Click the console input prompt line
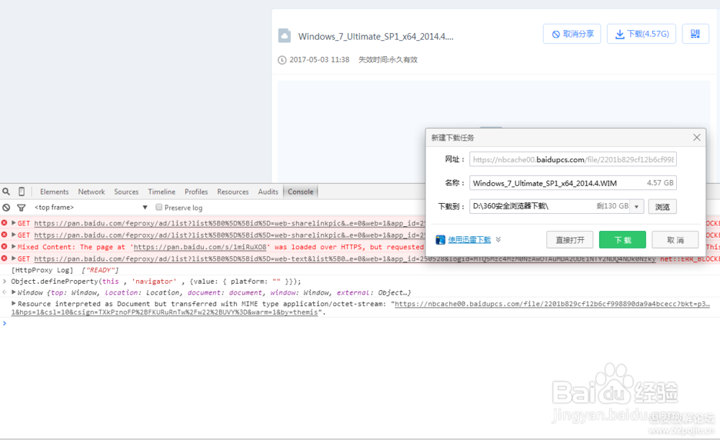The width and height of the screenshot is (720, 440). tap(360, 323)
